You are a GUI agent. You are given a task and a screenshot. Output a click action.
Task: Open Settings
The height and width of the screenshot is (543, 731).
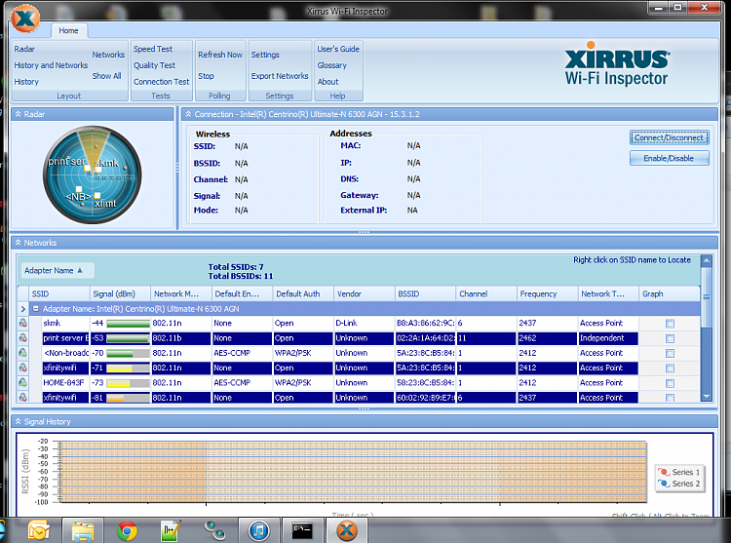click(x=265, y=55)
